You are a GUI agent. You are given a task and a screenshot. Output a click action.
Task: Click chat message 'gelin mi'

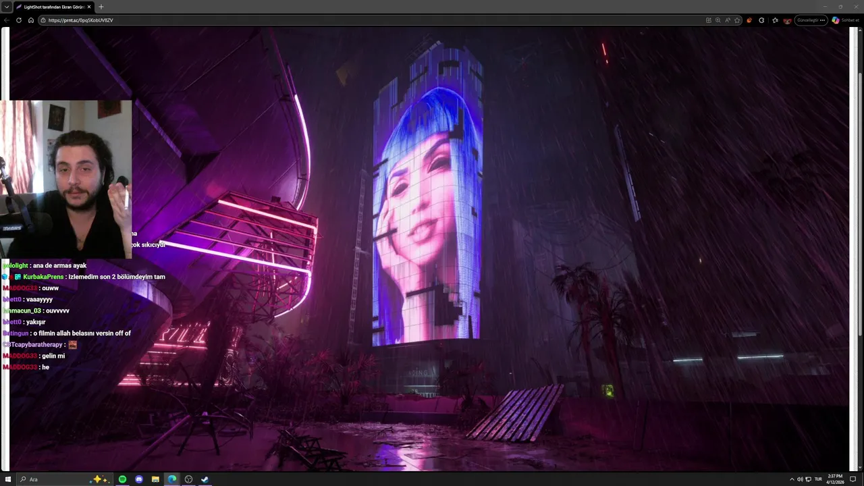(53, 356)
